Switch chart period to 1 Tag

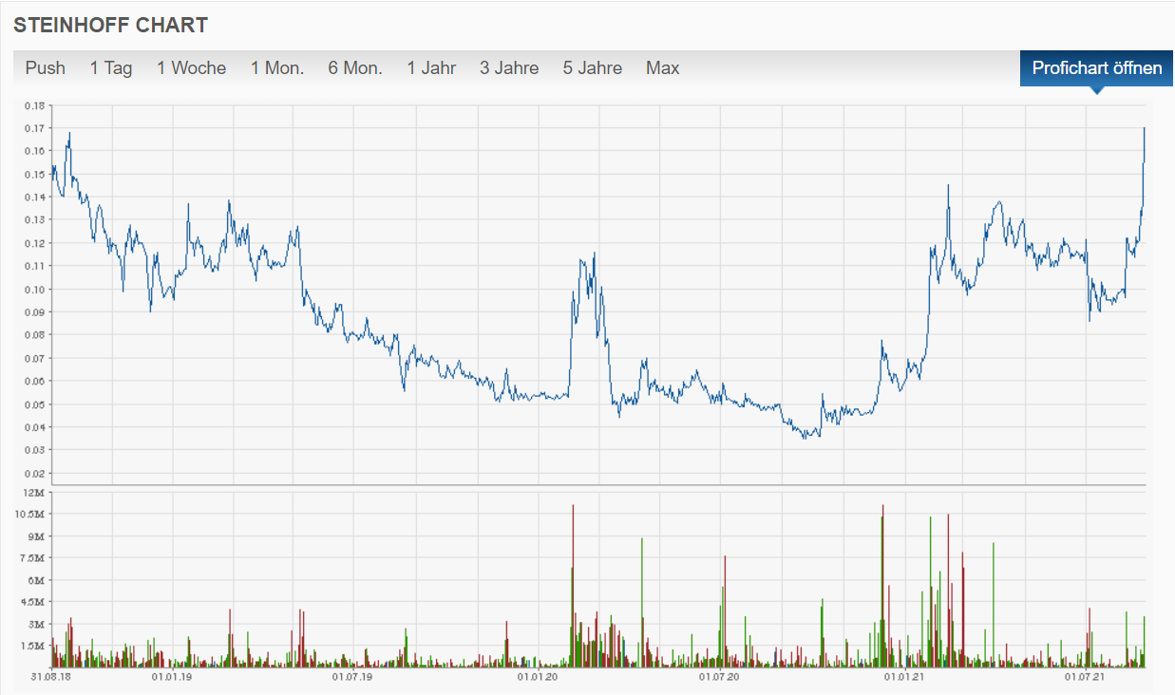(x=109, y=67)
